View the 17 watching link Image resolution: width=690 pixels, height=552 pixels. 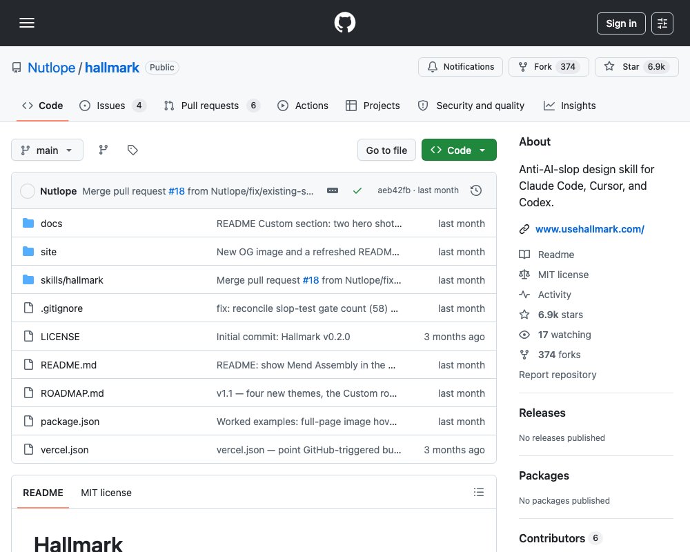click(555, 335)
